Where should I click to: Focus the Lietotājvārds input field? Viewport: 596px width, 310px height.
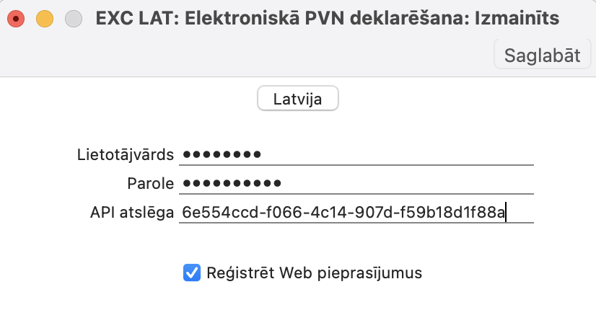[x=356, y=154]
